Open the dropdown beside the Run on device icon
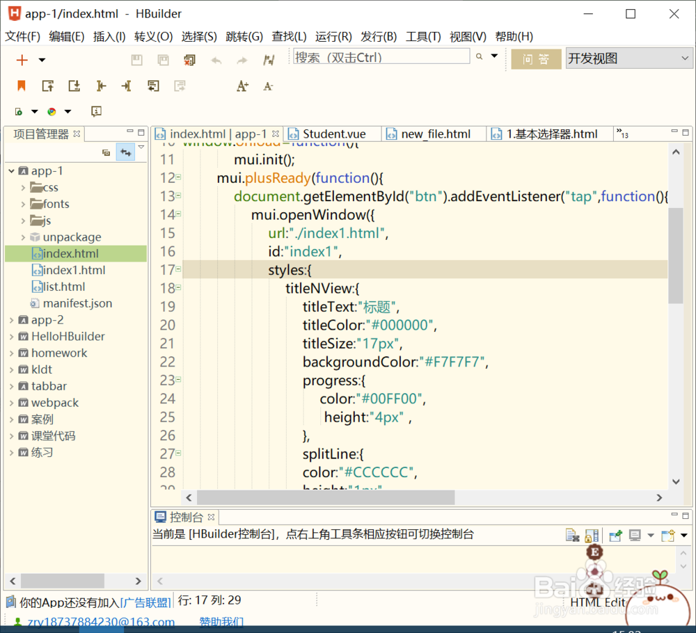 [34, 111]
